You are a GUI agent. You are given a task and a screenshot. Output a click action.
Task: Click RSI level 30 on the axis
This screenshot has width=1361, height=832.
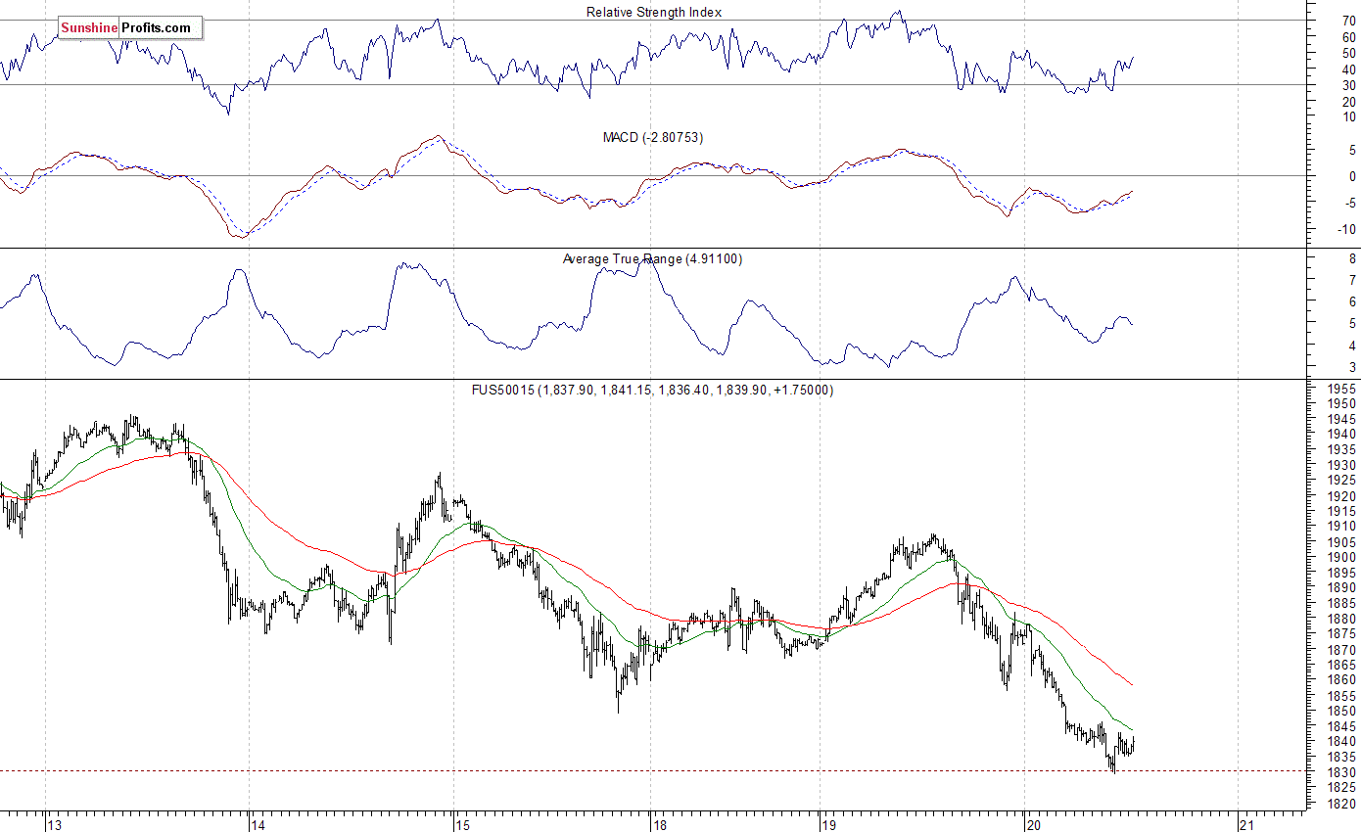pyautogui.click(x=1349, y=85)
